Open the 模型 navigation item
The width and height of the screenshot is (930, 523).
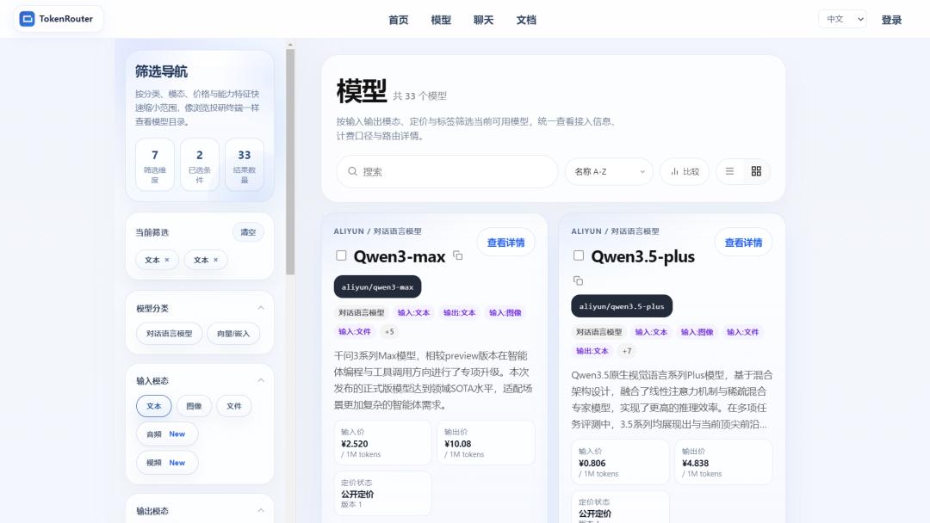pos(441,20)
